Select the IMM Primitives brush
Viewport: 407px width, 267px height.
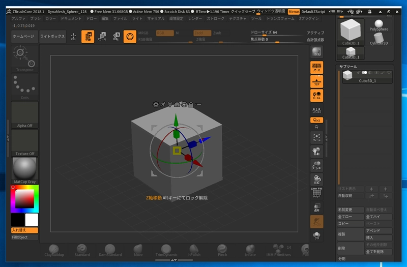278,250
